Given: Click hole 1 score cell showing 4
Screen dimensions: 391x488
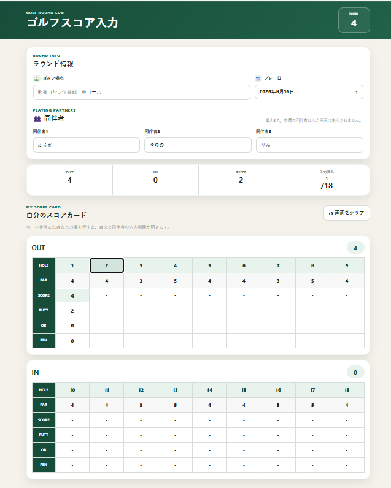Looking at the screenshot, I should tap(72, 295).
